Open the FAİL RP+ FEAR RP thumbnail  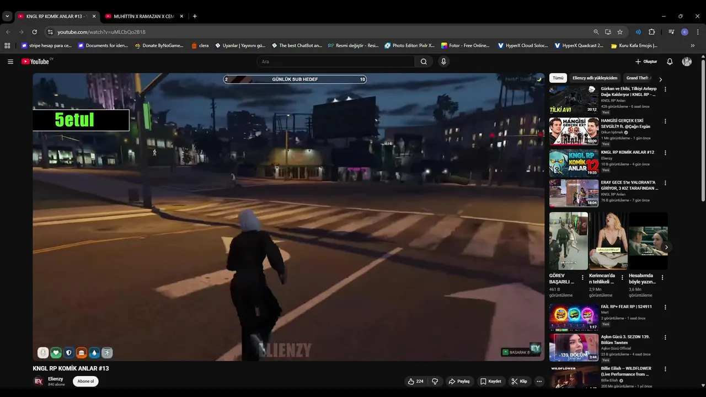[x=574, y=317]
